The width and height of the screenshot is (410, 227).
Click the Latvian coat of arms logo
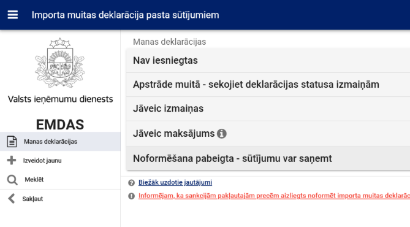[x=60, y=63]
